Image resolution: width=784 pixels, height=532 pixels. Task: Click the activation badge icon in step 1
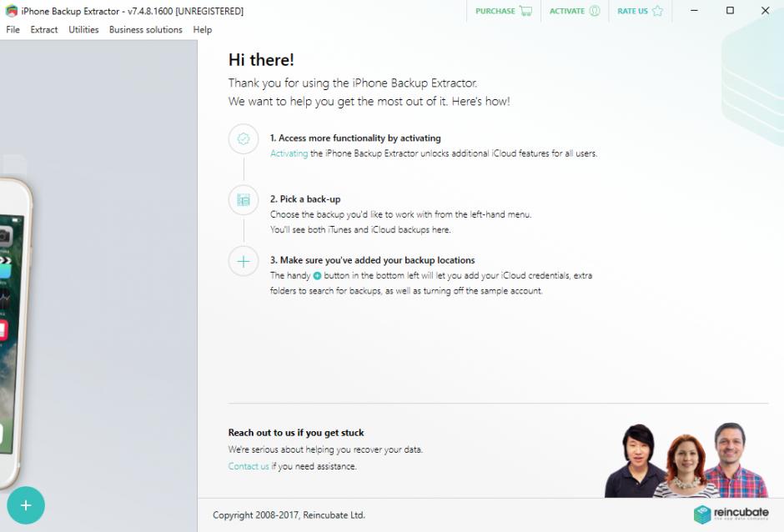pyautogui.click(x=244, y=138)
